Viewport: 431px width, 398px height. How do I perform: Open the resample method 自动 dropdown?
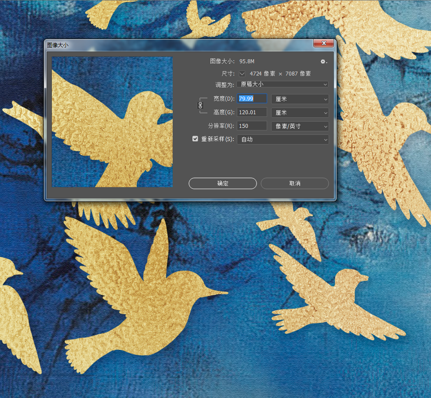click(x=283, y=139)
